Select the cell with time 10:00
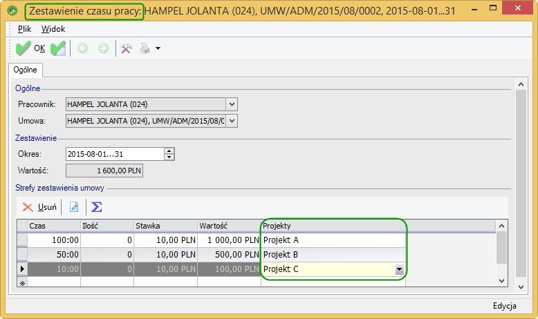 click(54, 269)
